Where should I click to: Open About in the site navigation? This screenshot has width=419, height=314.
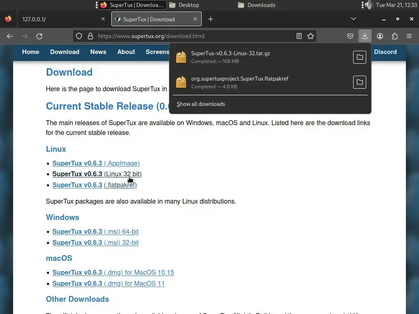click(126, 52)
